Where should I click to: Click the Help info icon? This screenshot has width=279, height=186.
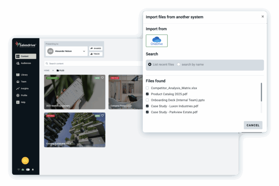click(18, 102)
